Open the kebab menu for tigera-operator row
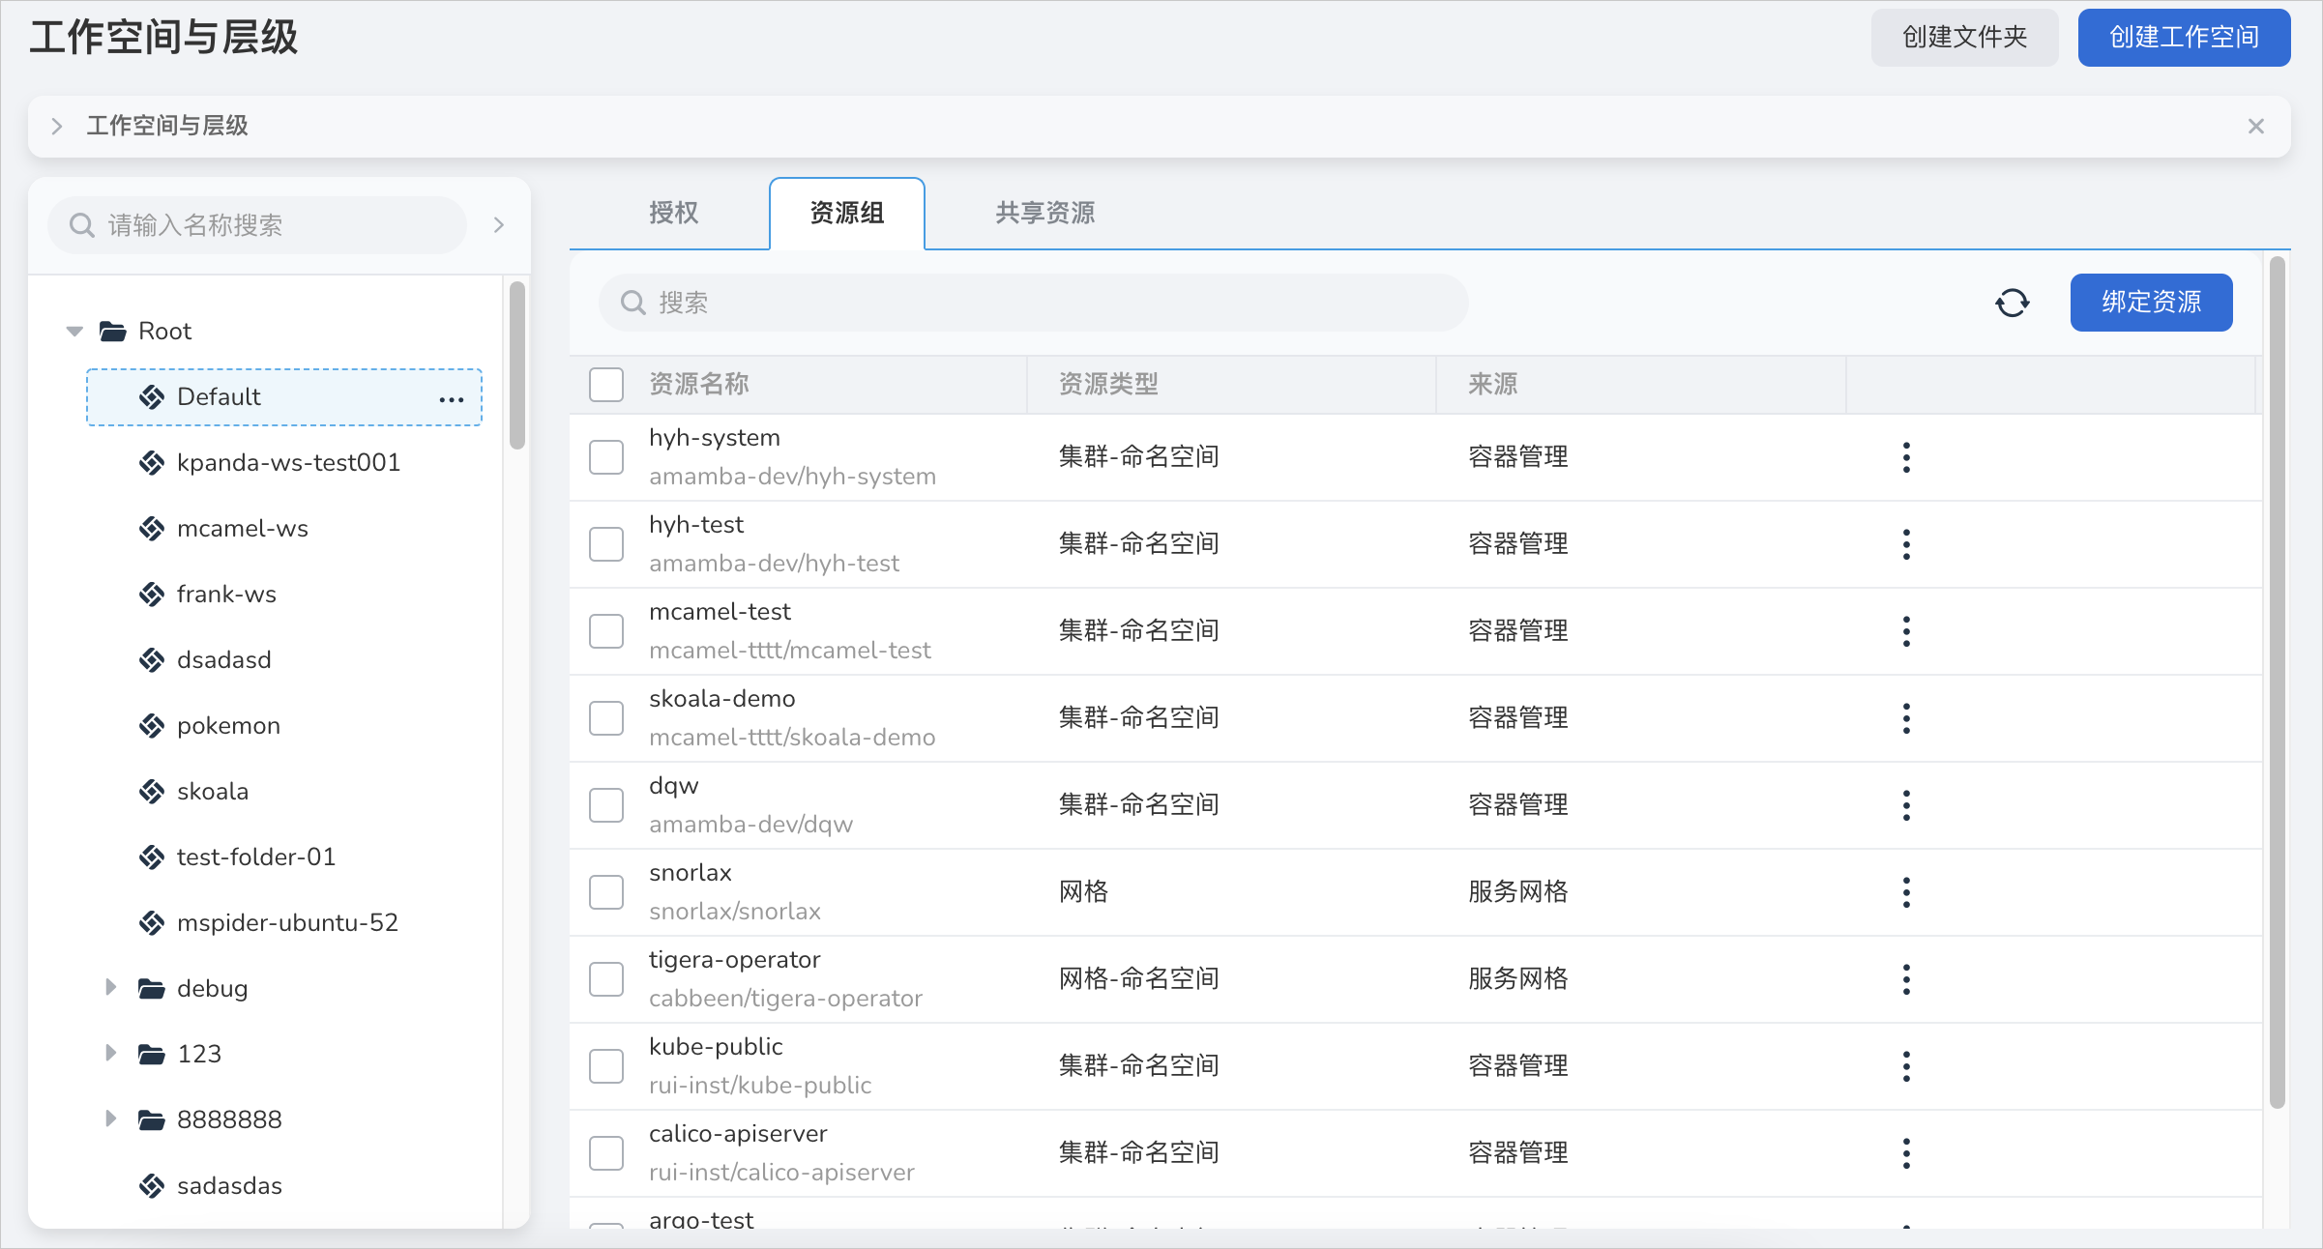The width and height of the screenshot is (2323, 1249). (x=1906, y=979)
